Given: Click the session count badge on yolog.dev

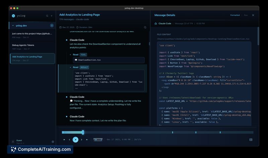Looking at the screenshot, I should tap(52, 25).
